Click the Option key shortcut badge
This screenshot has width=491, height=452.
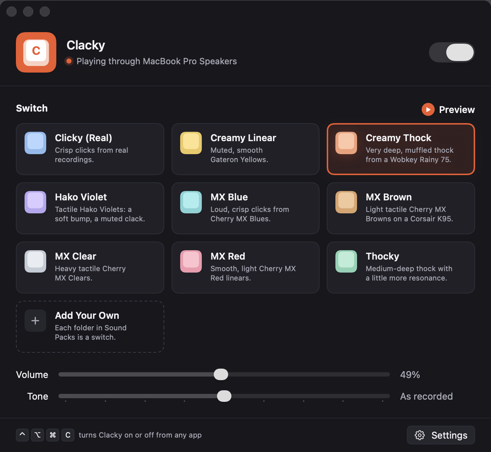coord(38,435)
